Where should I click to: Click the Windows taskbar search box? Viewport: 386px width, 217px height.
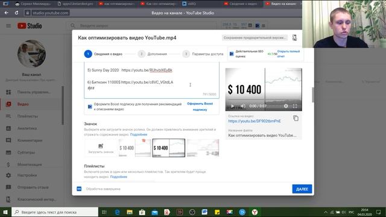tap(55, 212)
